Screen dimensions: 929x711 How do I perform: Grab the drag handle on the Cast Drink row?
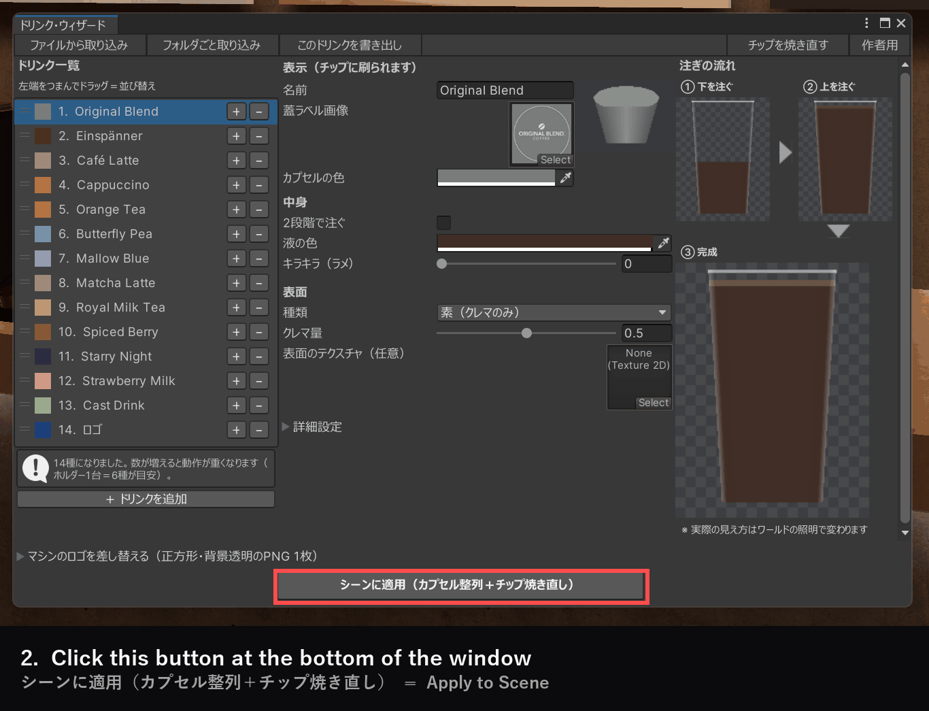pos(24,405)
